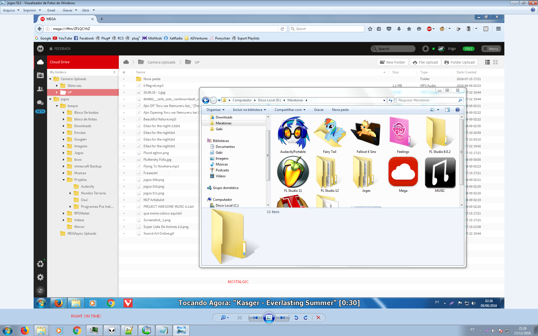Delete the current photo with the red X
Image resolution: width=538 pixels, height=336 pixels.
point(318,318)
